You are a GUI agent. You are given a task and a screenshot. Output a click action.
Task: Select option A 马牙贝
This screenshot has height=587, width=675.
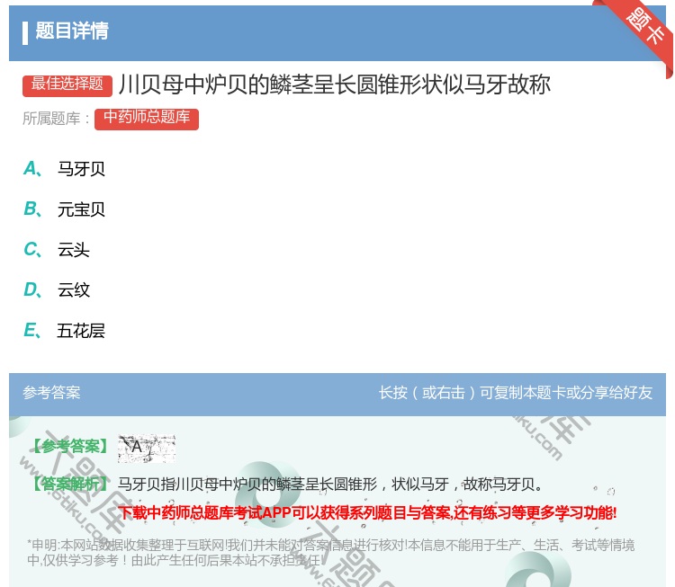pyautogui.click(x=65, y=169)
